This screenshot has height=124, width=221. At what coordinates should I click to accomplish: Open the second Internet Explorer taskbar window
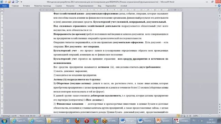pyautogui.click(x=37, y=121)
